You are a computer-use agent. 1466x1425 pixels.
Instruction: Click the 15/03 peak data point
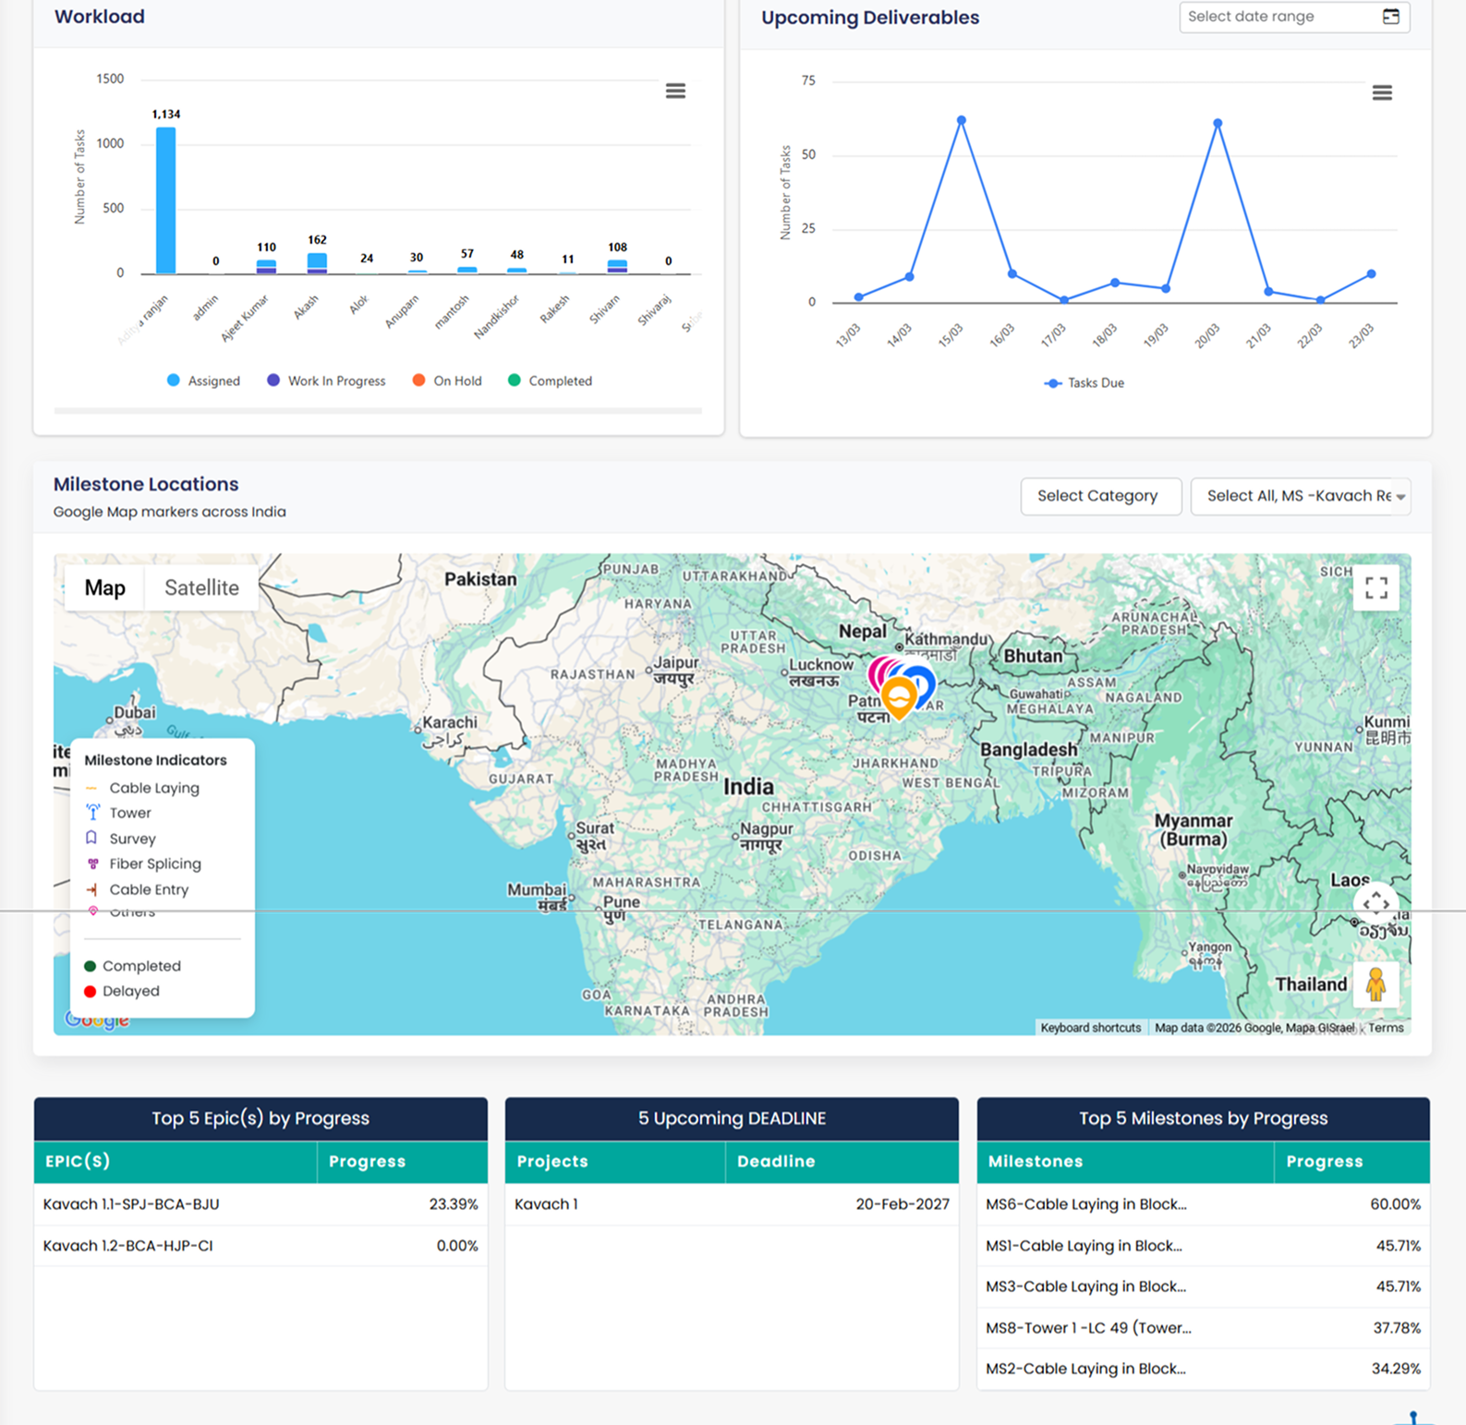pos(961,121)
